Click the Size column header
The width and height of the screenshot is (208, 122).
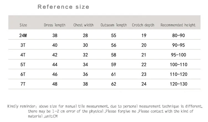click(23, 25)
